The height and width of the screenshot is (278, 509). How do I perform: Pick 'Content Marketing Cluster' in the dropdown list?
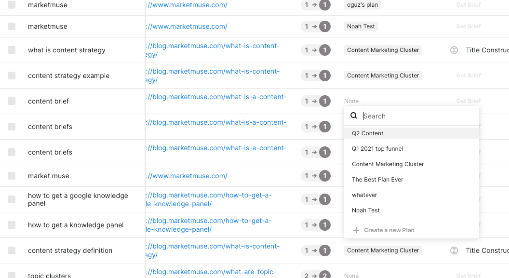412,164
